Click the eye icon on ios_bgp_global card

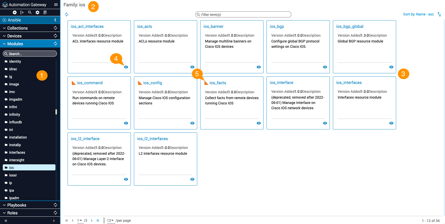tap(391, 67)
